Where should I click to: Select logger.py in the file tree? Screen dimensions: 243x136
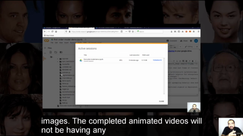pyautogui.click(x=65, y=89)
